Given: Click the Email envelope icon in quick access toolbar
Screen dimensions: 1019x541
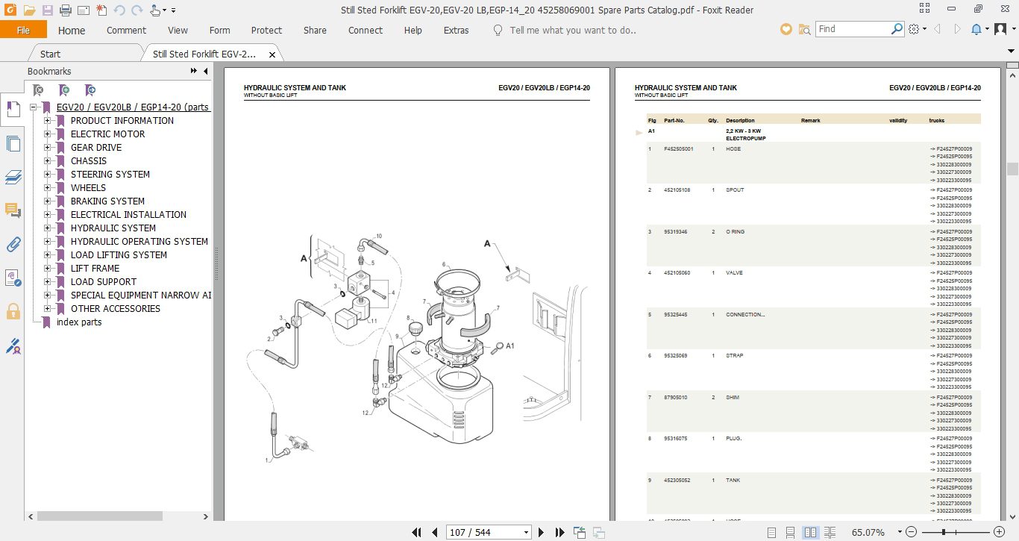Looking at the screenshot, I should click(x=83, y=10).
